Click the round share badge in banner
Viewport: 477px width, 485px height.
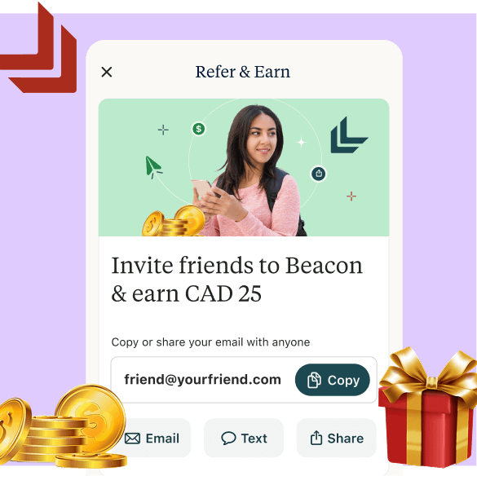pos(319,174)
